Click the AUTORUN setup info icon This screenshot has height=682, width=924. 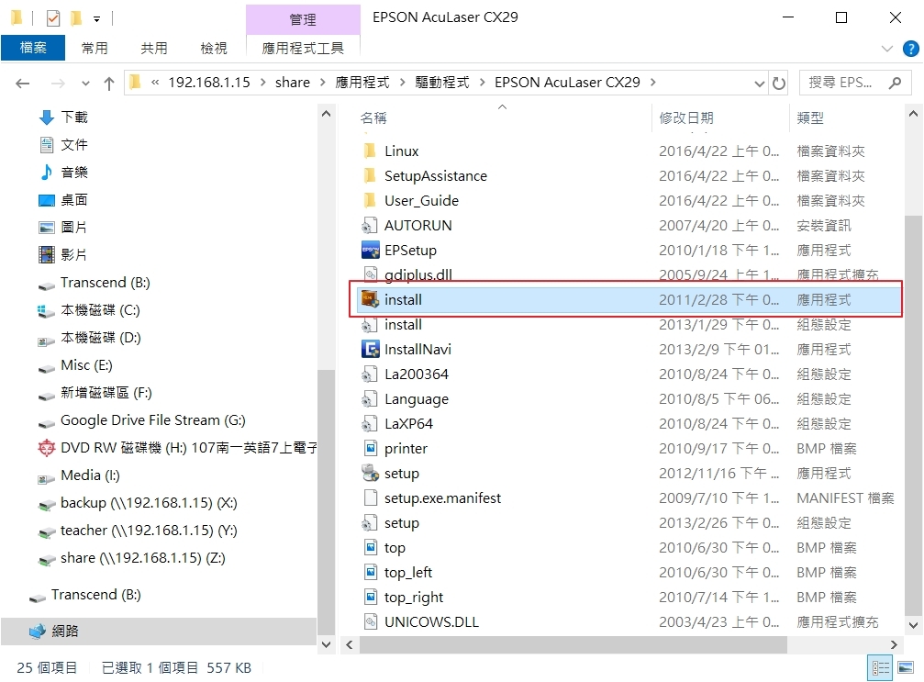[370, 225]
